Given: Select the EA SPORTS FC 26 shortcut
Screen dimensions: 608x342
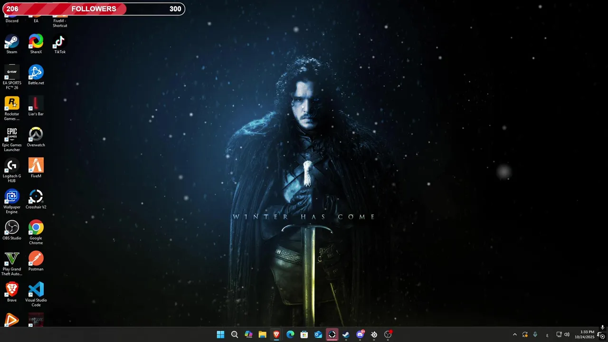Looking at the screenshot, I should 12,77.
